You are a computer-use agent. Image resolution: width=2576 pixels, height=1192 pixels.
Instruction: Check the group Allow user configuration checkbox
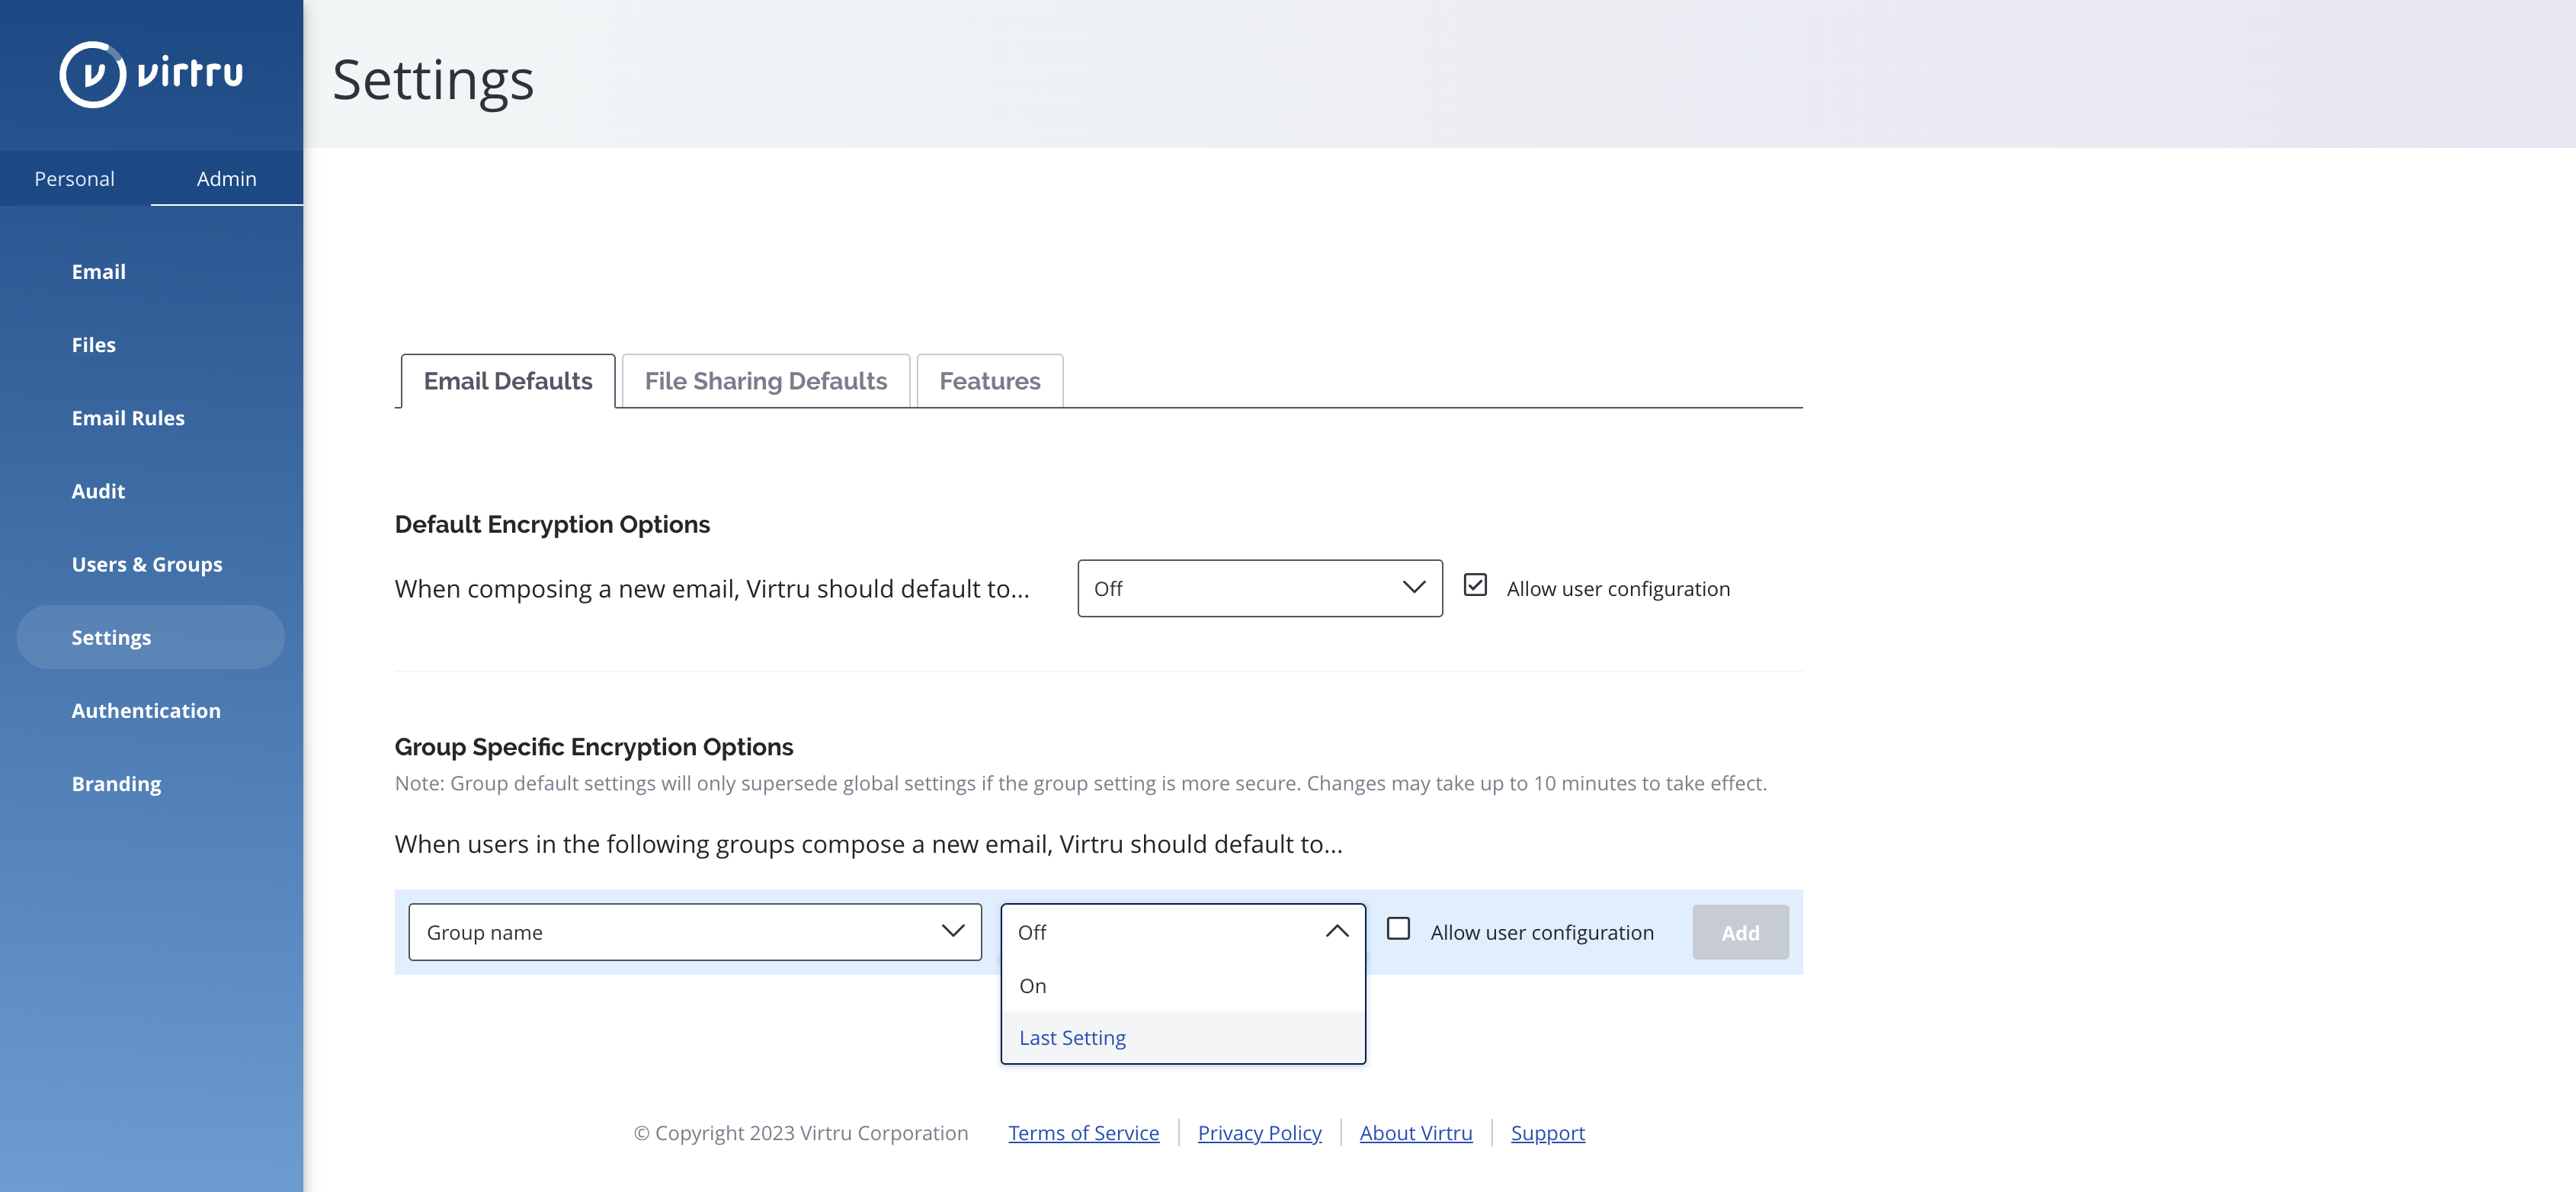(1399, 929)
